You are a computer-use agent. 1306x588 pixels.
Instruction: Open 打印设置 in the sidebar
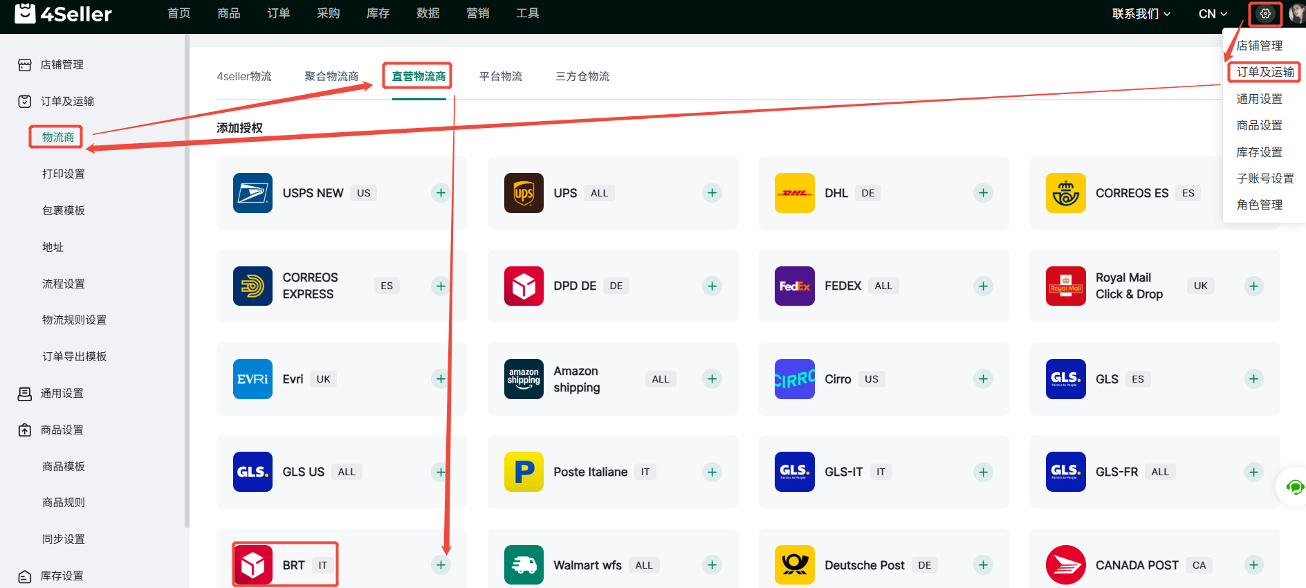64,174
